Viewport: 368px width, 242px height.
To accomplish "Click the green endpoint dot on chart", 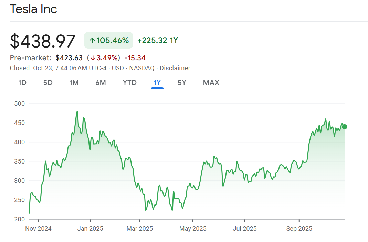I will coord(345,127).
